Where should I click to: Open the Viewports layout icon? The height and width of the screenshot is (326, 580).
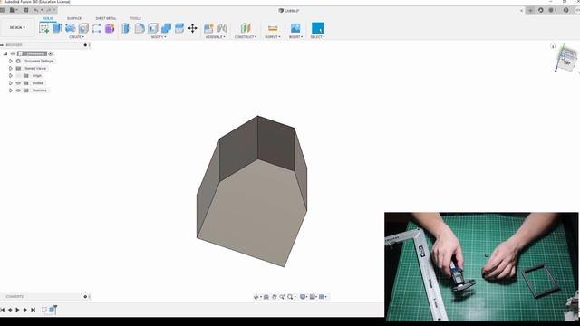(322, 297)
